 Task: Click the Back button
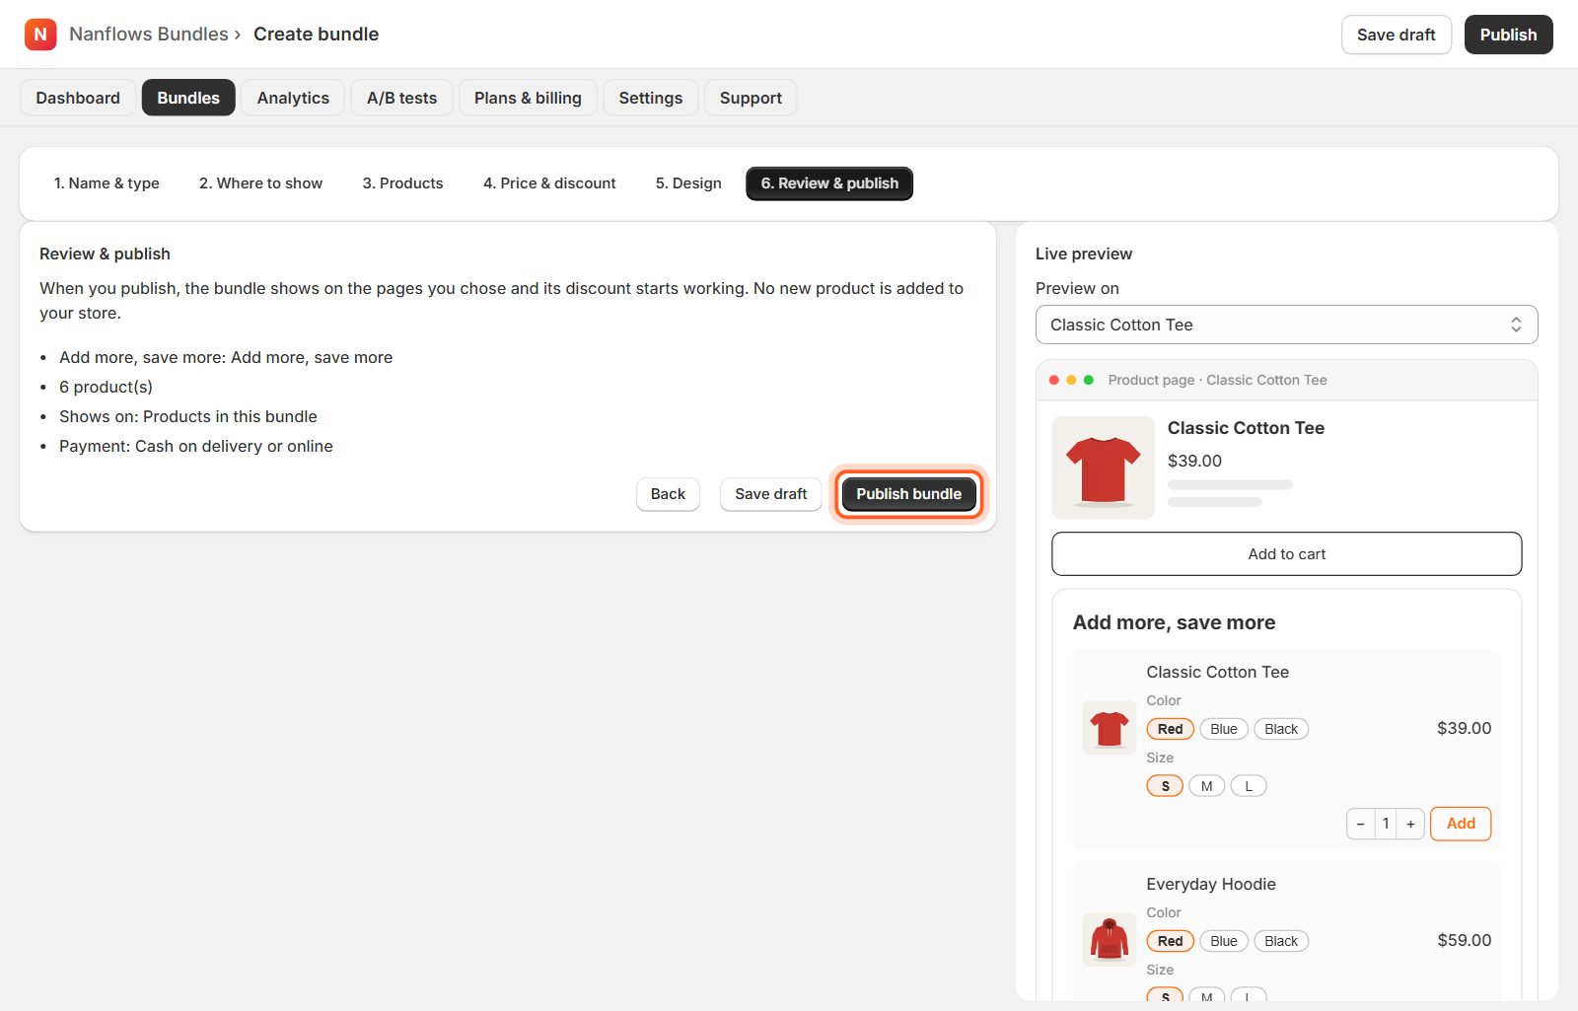668,494
